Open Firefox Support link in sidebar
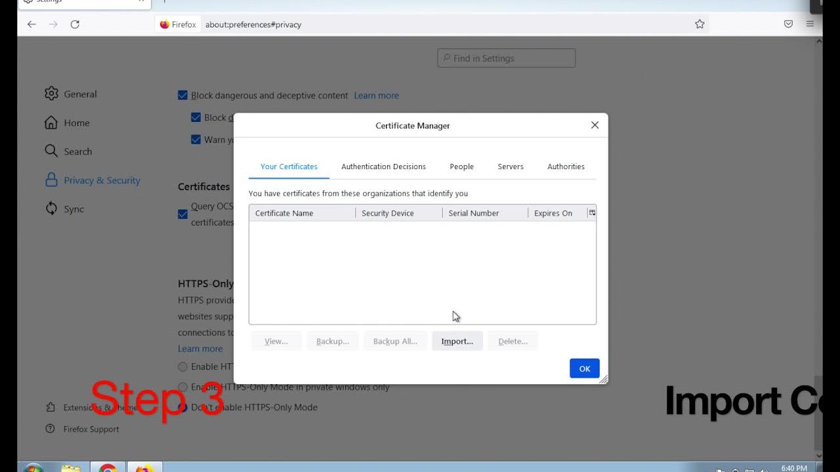840x472 pixels. pyautogui.click(x=91, y=429)
